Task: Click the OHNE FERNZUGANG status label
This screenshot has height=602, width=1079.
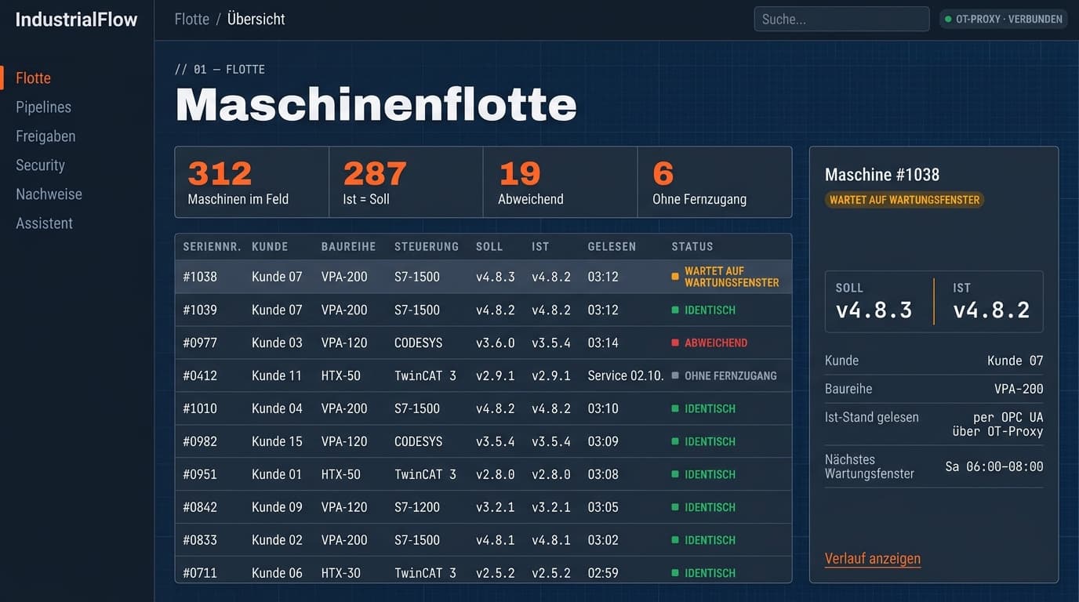Action: coord(731,375)
